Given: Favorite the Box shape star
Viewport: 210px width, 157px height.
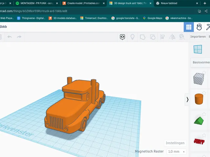Looking at the screenshot, I should click(x=204, y=73).
